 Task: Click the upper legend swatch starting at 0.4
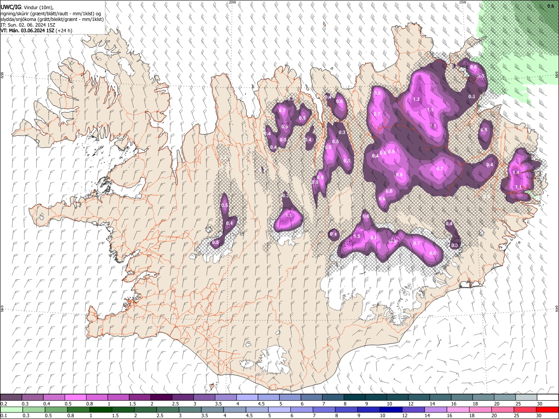(x=54, y=397)
